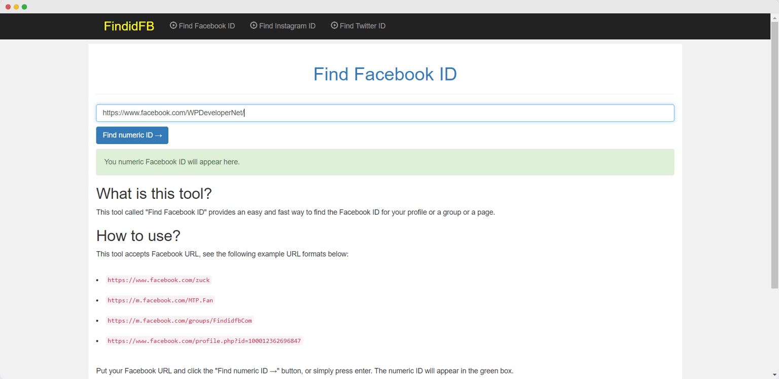Click the tool description paragraph text

[295, 212]
